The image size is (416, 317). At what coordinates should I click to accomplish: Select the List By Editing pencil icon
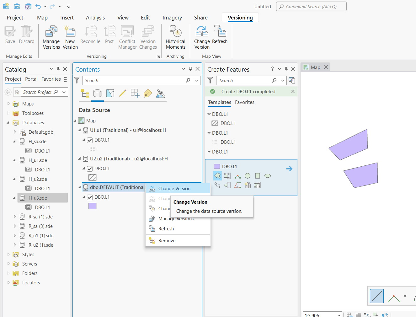coord(123,93)
